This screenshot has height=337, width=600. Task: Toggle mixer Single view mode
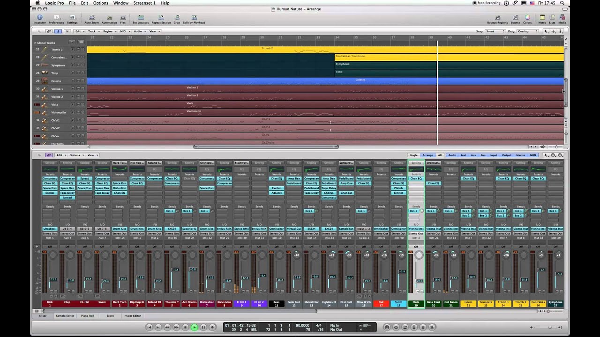coord(413,155)
